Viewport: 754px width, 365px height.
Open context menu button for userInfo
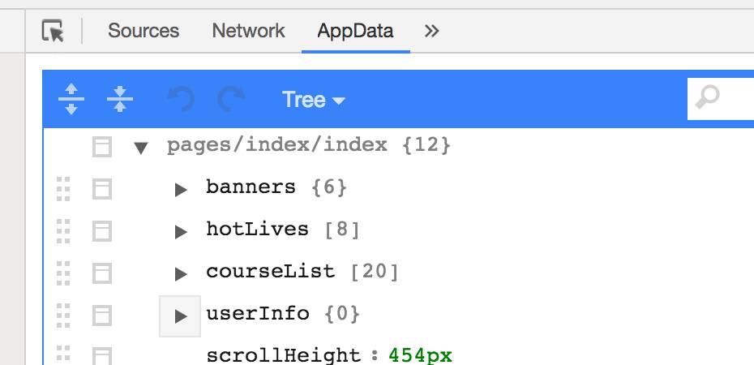coord(102,316)
